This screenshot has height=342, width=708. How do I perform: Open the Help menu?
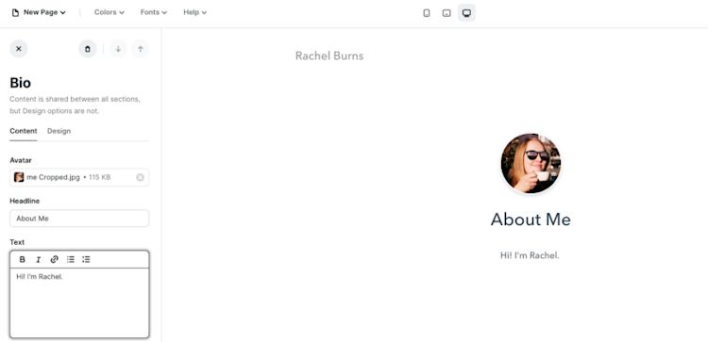pyautogui.click(x=194, y=12)
